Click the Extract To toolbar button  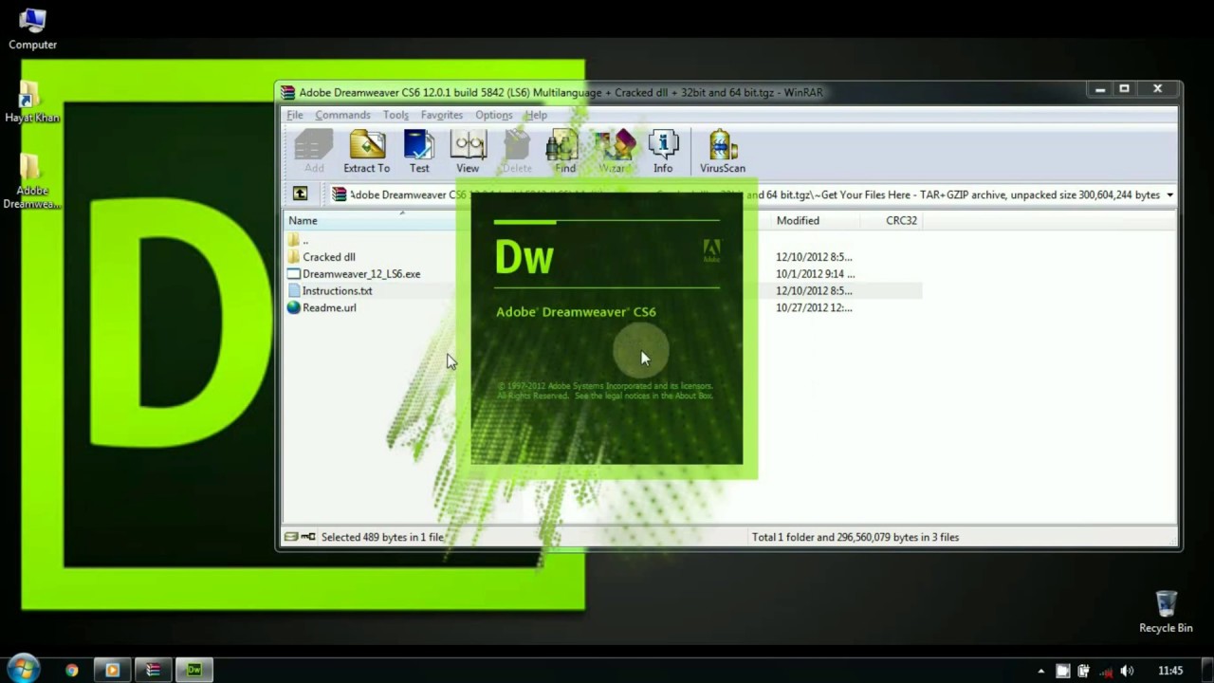coord(366,151)
